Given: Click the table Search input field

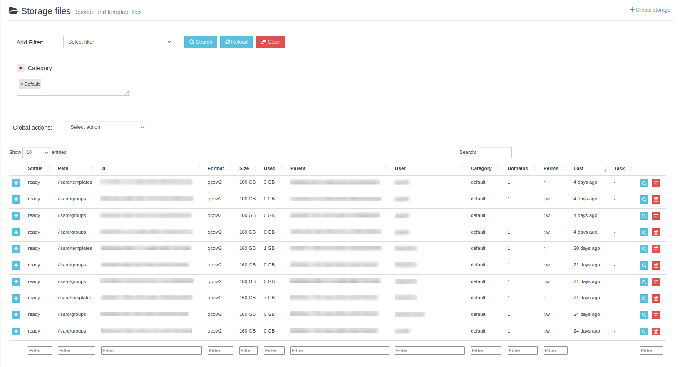Looking at the screenshot, I should pyautogui.click(x=495, y=153).
